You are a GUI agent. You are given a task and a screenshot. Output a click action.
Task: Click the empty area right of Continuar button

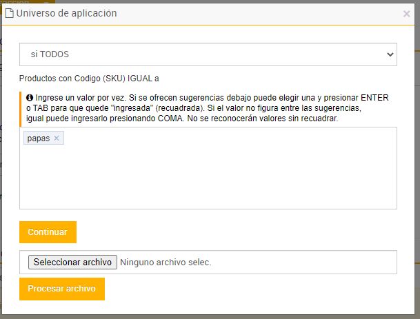coord(234,232)
